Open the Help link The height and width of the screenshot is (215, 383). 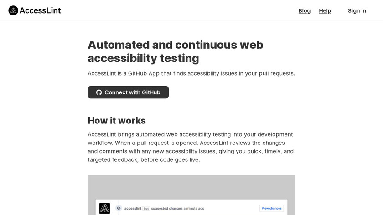click(x=325, y=10)
